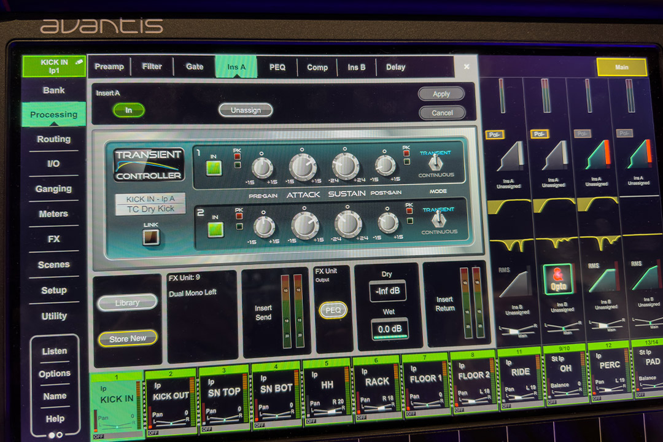
Task: Tap the Options button
Action: tap(54, 373)
